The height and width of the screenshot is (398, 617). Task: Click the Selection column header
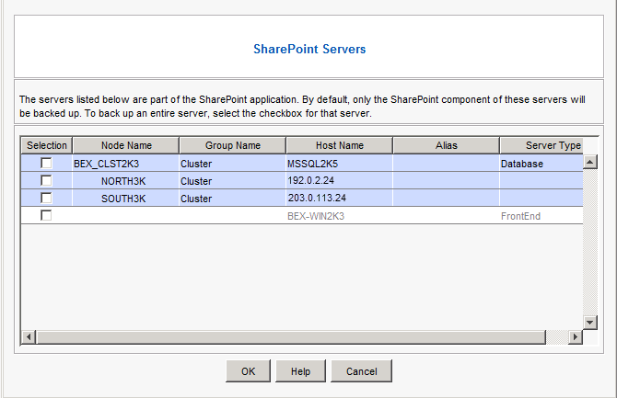click(x=47, y=145)
